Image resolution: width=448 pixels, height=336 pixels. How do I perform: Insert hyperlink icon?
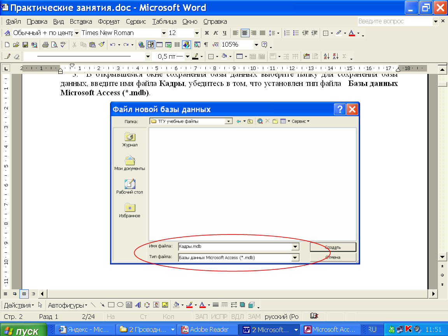pos(141,45)
